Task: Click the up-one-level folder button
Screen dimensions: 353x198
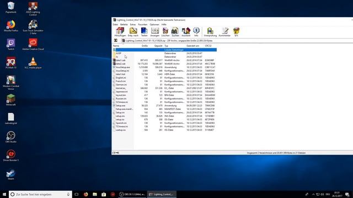Action: [115, 40]
